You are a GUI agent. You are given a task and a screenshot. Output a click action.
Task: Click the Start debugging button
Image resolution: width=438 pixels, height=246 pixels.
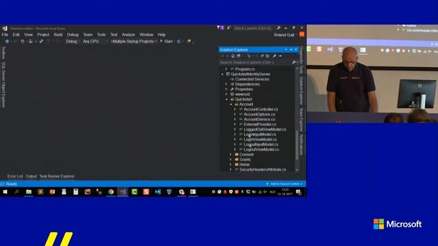click(x=167, y=41)
